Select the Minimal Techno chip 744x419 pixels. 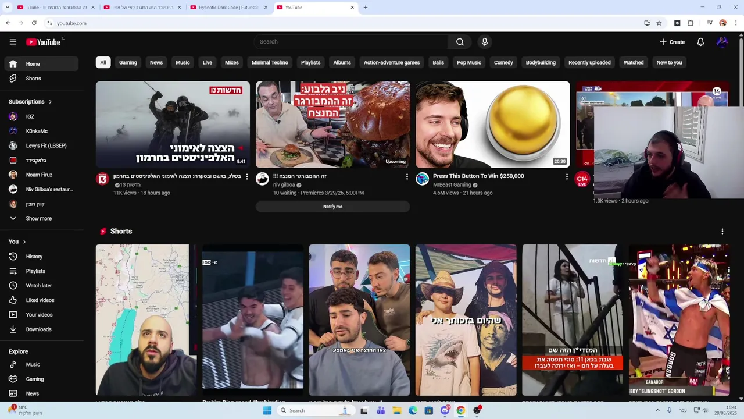[270, 62]
